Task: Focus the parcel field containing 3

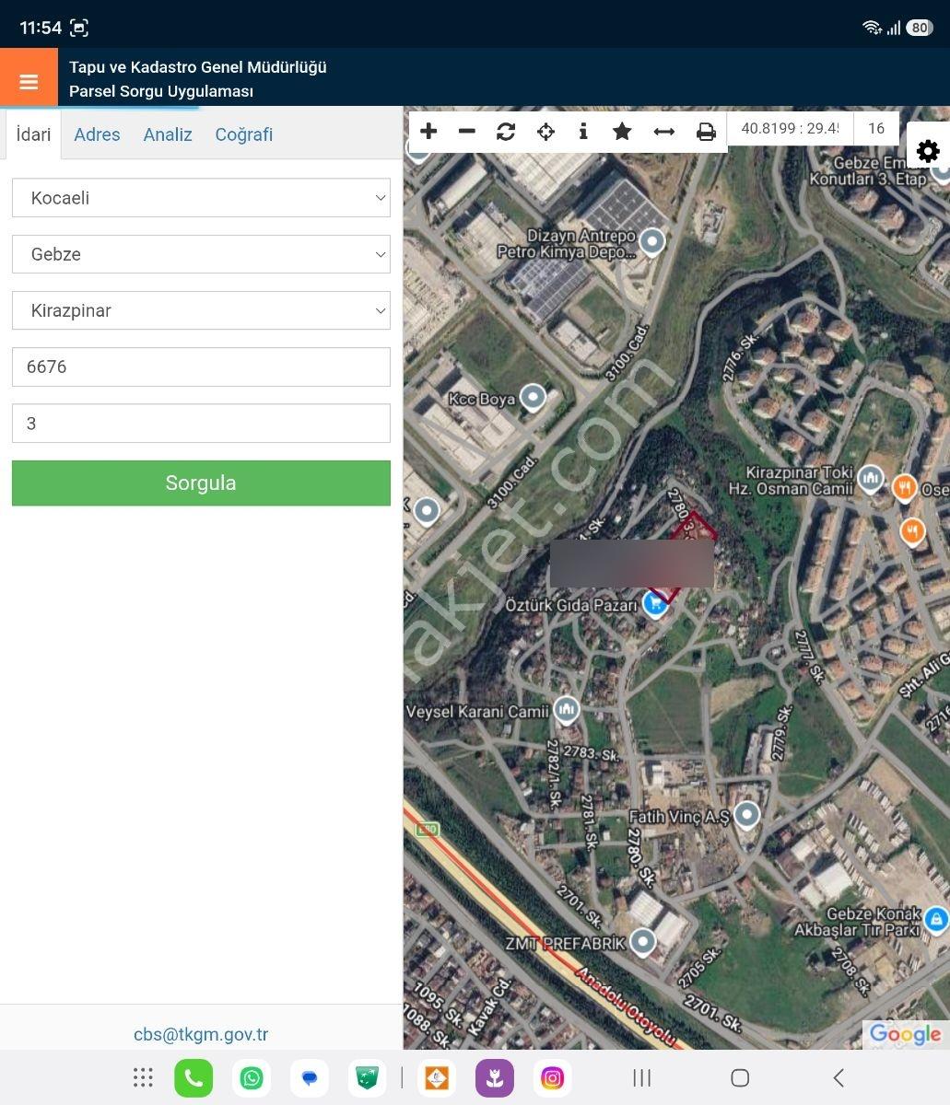Action: (201, 424)
